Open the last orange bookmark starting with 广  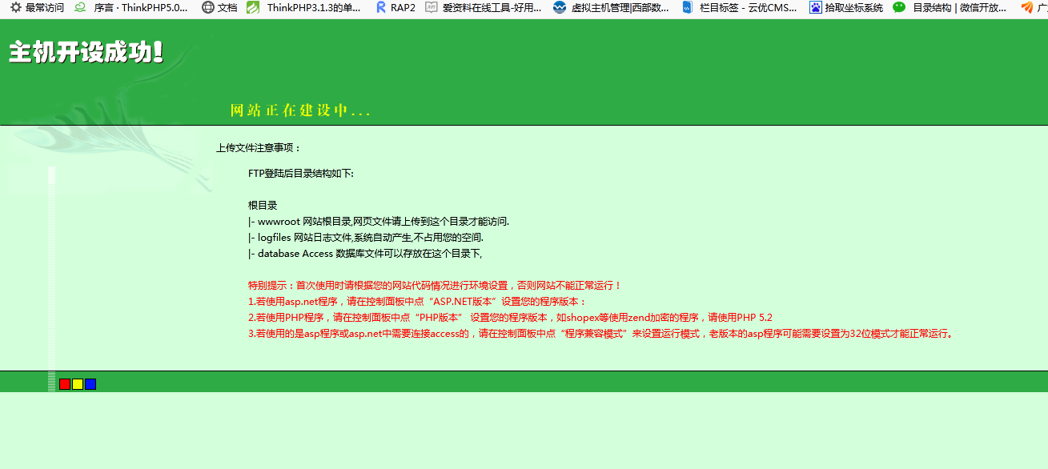[x=1034, y=8]
